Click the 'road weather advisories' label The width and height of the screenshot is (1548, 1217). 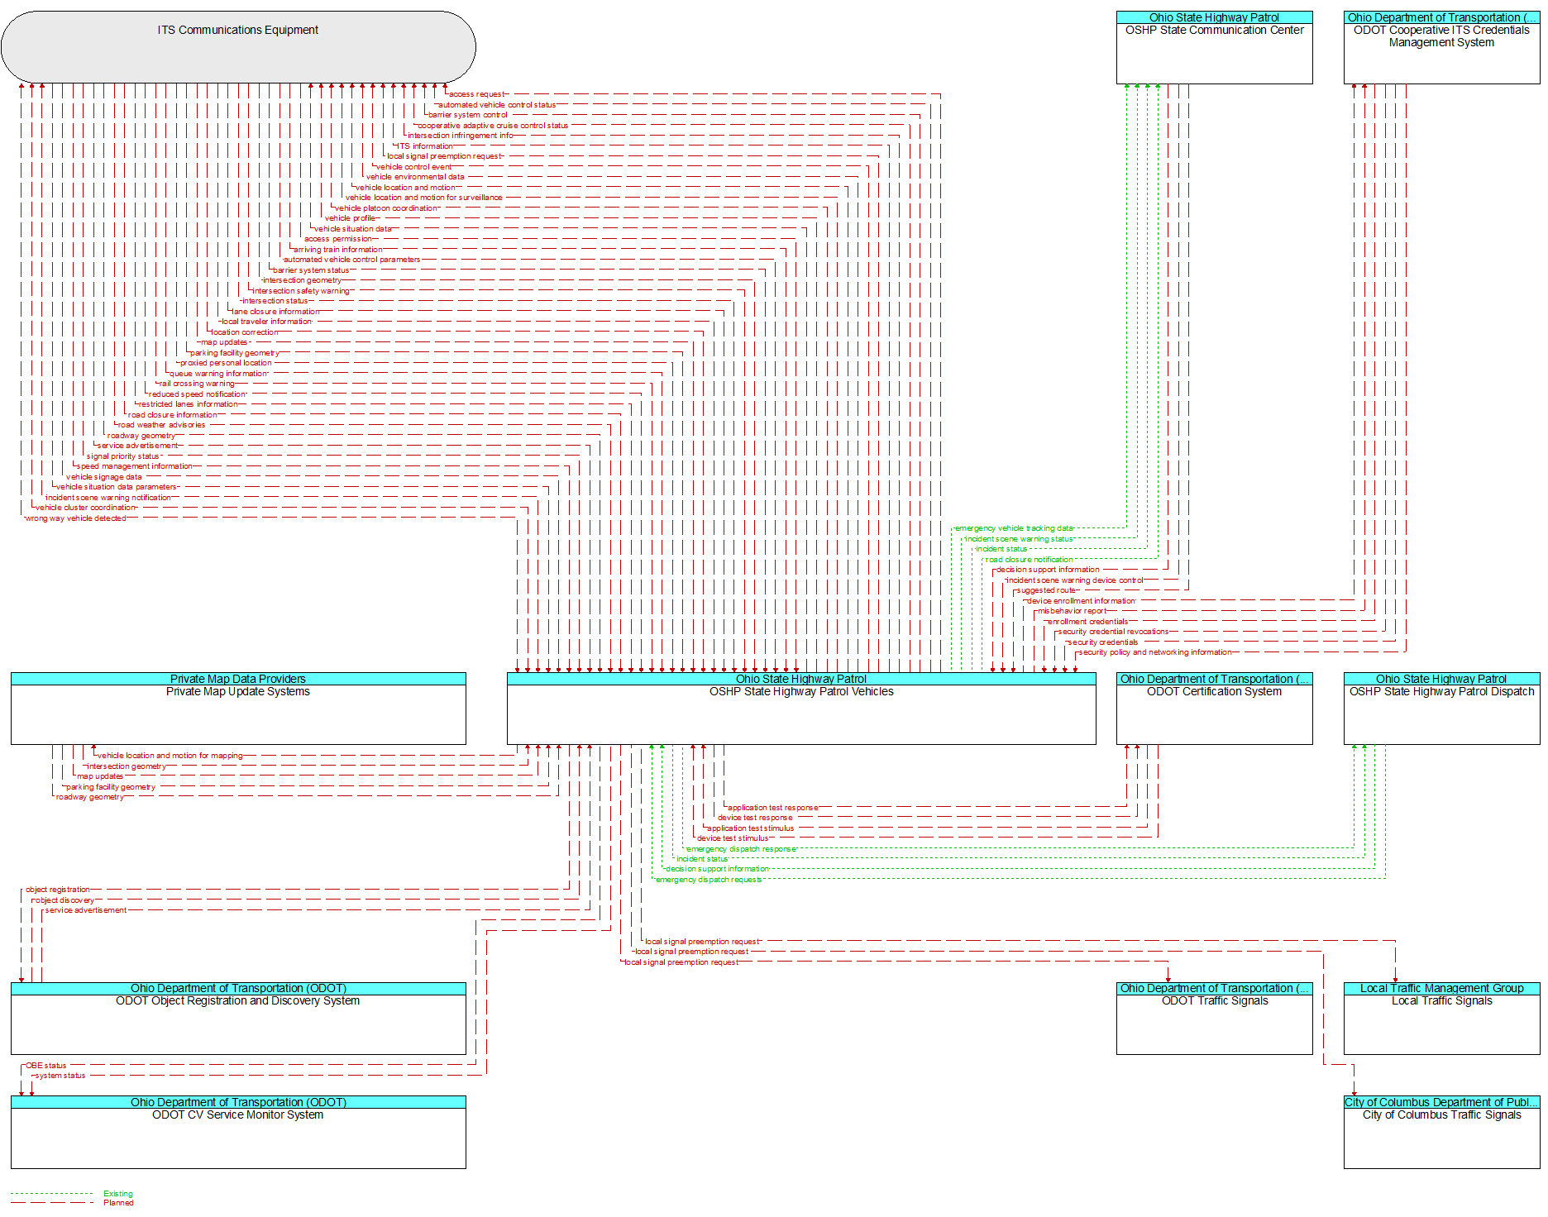[161, 425]
